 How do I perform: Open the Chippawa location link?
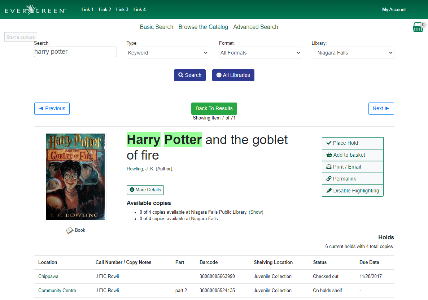coord(48,276)
